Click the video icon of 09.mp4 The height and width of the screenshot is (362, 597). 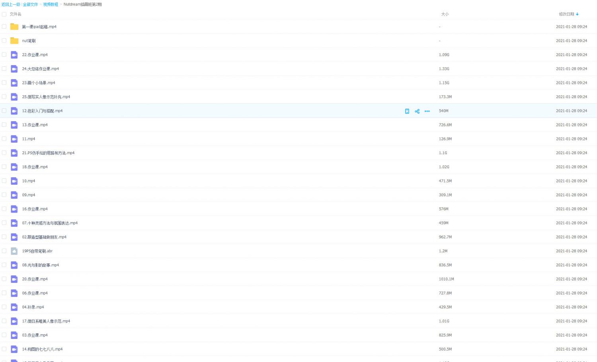(14, 195)
